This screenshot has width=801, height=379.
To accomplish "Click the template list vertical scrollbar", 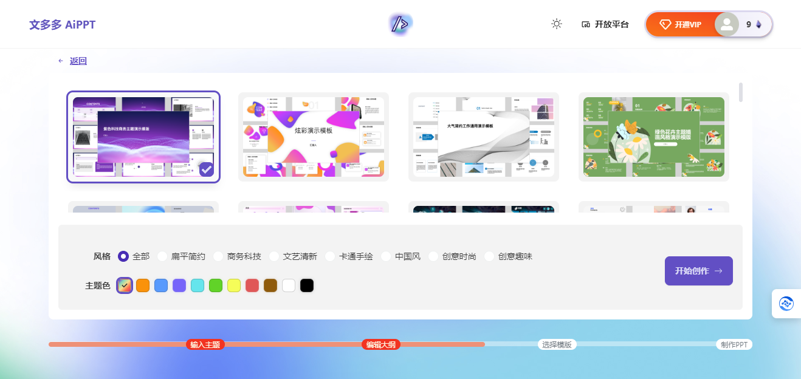I will tap(740, 92).
